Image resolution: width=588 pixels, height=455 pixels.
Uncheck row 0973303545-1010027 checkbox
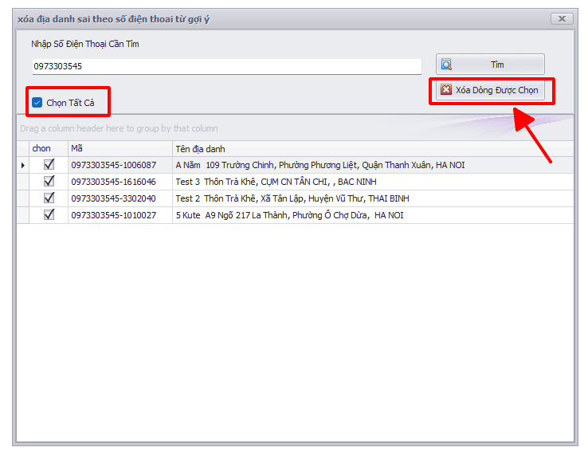[49, 214]
